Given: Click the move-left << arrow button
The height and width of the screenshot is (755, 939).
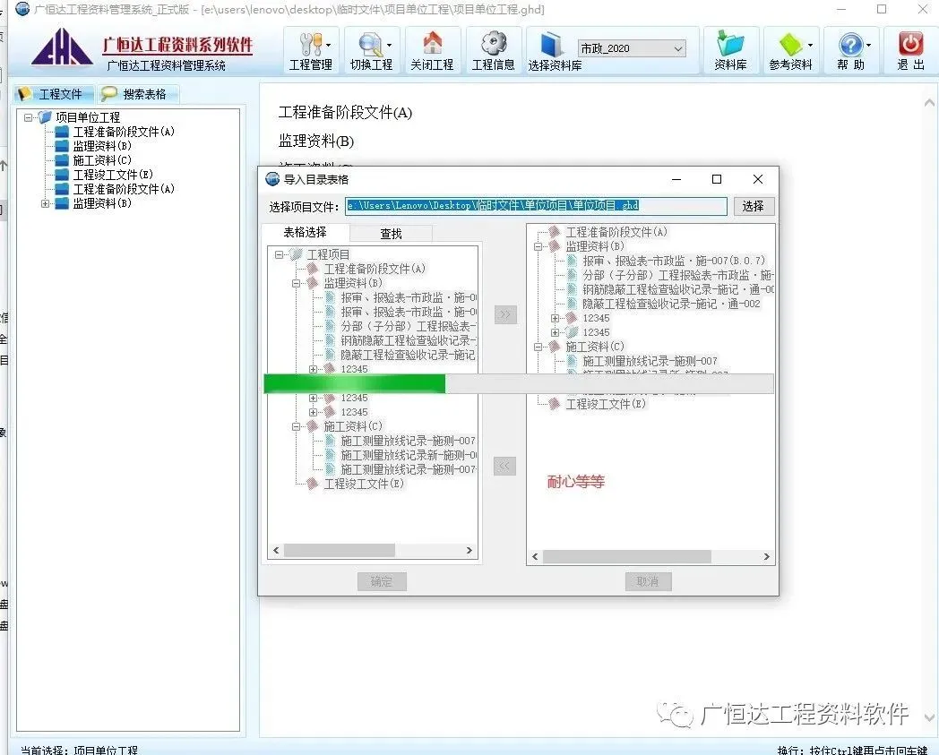Looking at the screenshot, I should [504, 467].
